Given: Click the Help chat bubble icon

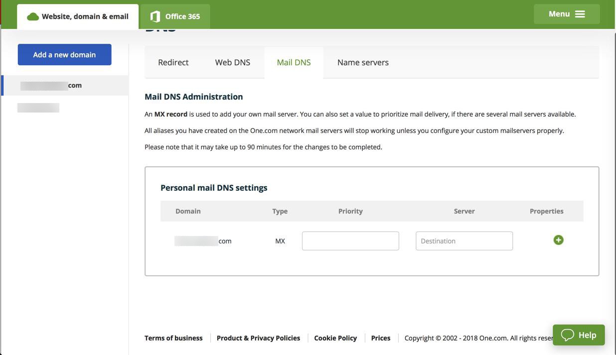Looking at the screenshot, I should [x=568, y=335].
